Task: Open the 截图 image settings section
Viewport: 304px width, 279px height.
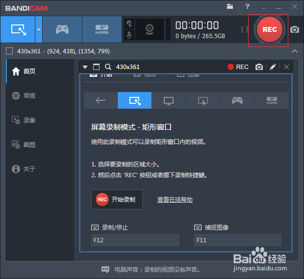Action: 40,144
